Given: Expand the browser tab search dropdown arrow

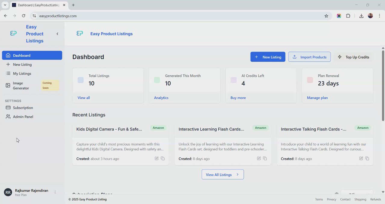Looking at the screenshot, I should 5,5.
